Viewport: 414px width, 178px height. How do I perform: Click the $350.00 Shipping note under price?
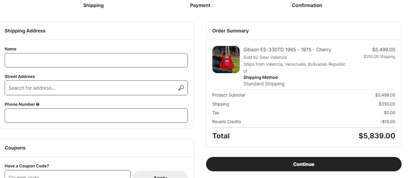[379, 57]
